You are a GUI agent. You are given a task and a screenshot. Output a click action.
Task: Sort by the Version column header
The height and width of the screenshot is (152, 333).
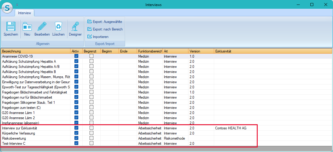(x=201, y=51)
